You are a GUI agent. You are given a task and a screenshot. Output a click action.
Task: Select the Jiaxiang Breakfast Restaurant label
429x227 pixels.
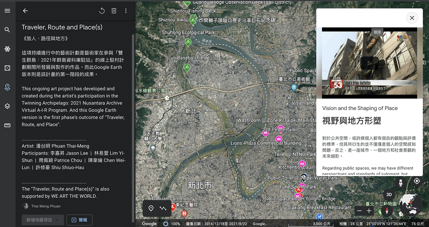tap(320, 208)
